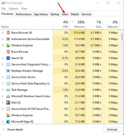
Task: Collapse view using Fewer details chevron
Action: (4, 130)
